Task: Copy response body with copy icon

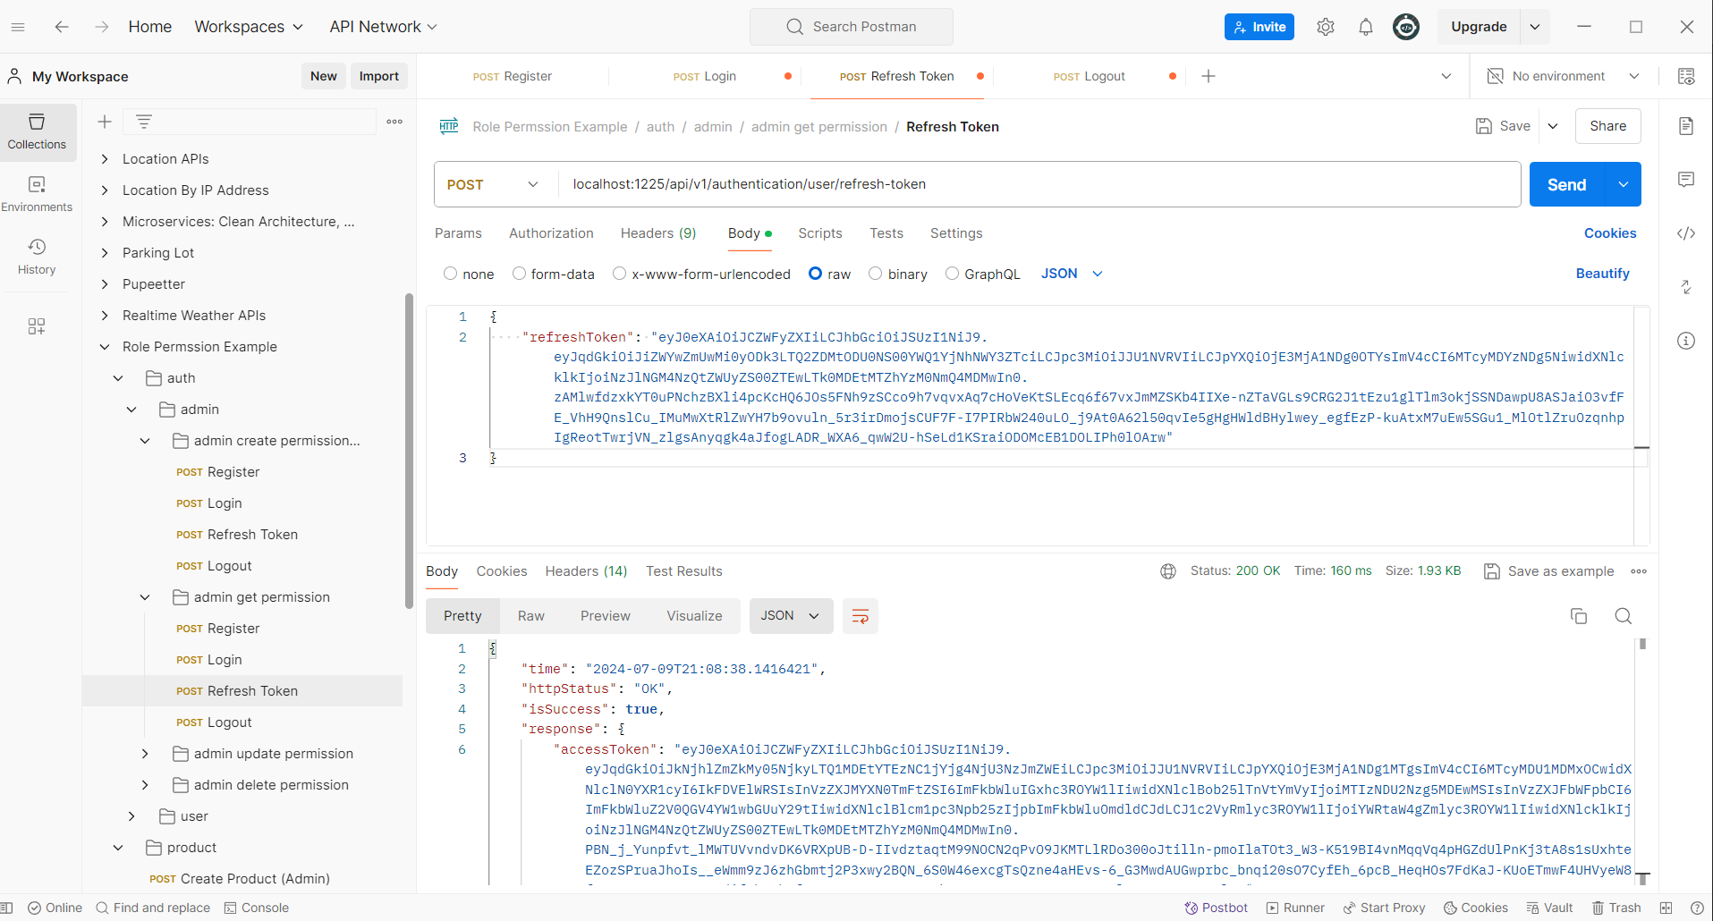Action: click(x=1579, y=616)
